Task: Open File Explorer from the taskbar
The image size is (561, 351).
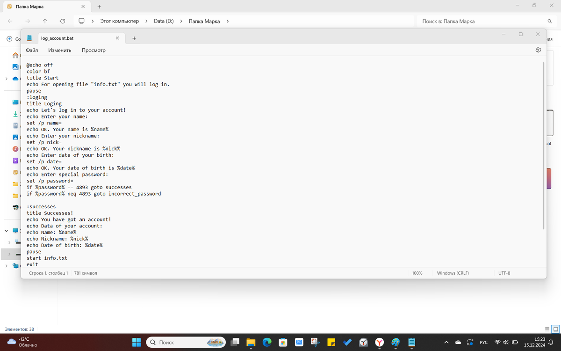Action: click(x=251, y=342)
